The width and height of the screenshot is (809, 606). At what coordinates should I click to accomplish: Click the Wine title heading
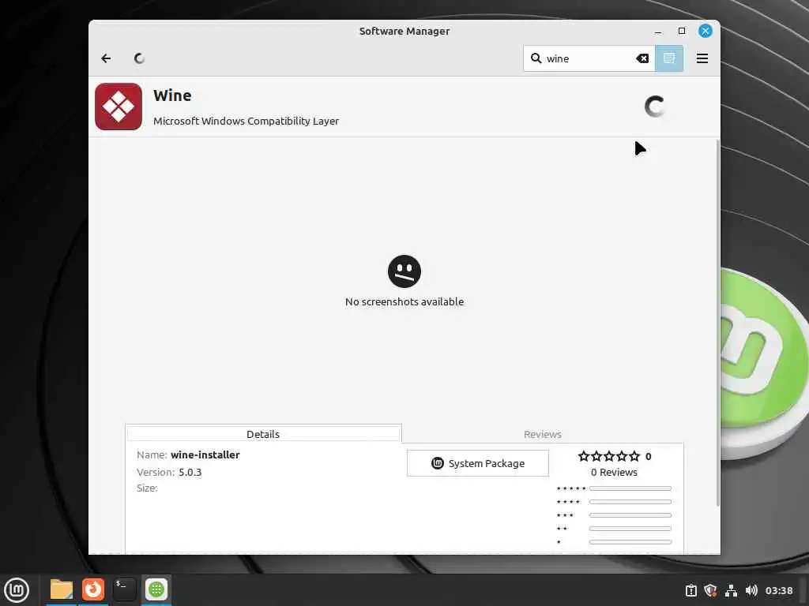(172, 95)
